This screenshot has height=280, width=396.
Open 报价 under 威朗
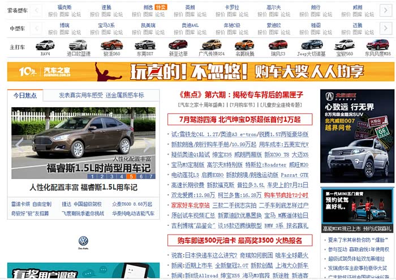click(x=346, y=14)
